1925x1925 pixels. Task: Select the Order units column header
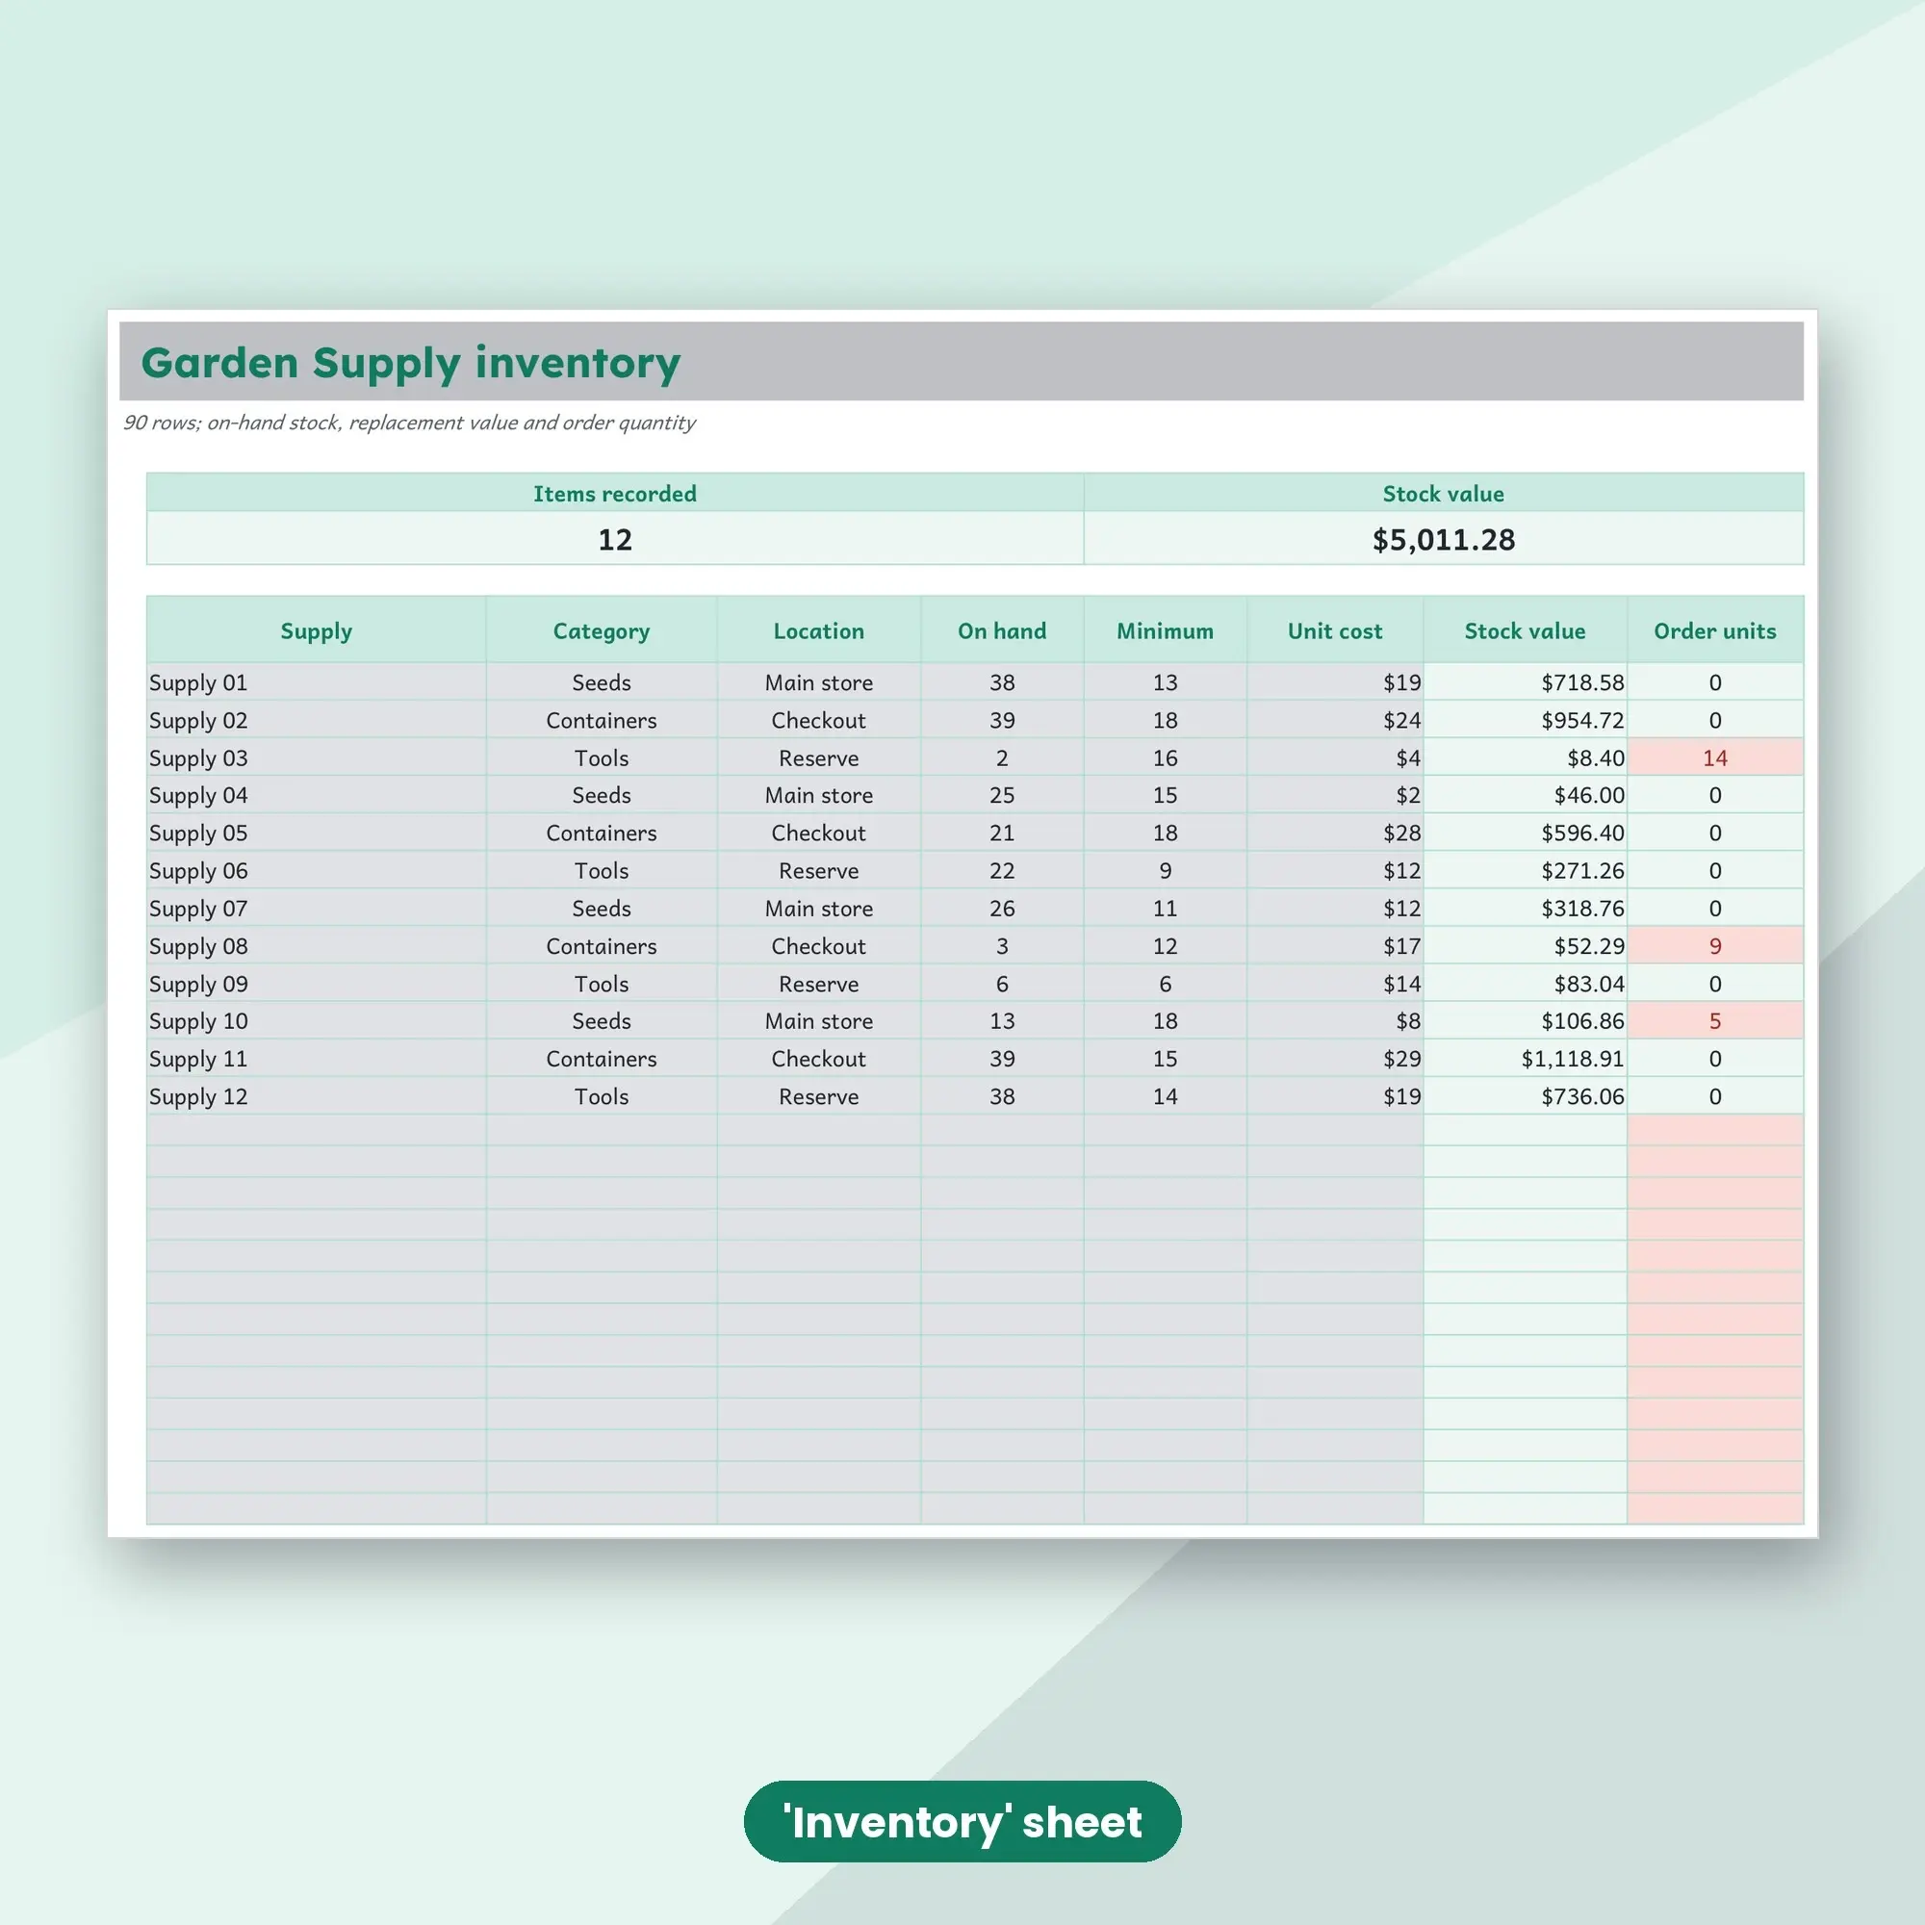(x=1714, y=630)
